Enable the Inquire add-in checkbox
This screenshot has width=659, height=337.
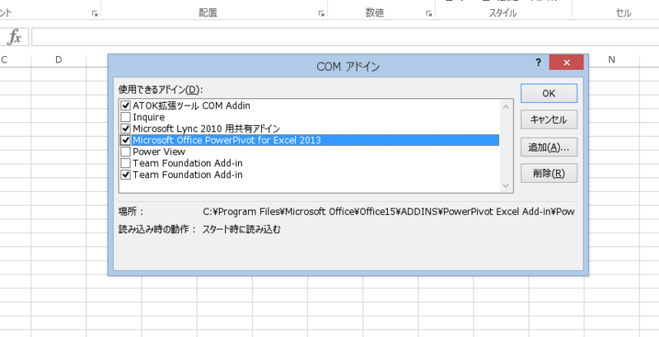click(125, 117)
